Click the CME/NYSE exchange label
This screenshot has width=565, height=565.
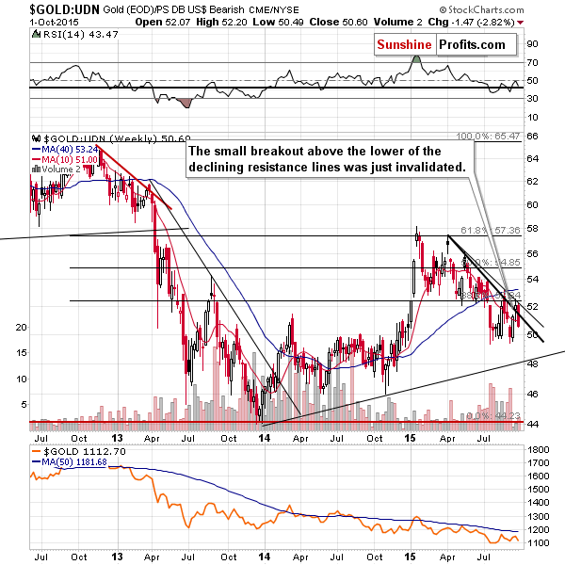click(x=274, y=10)
